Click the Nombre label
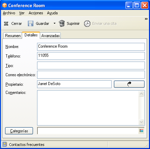This screenshot has height=149, width=150. 12,47
